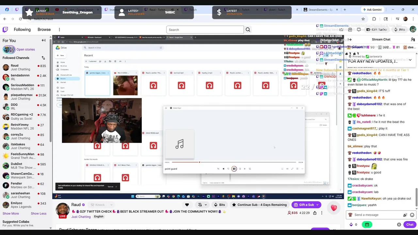
Task: Expand the Knock button dropdown arrow
Action: point(112,205)
